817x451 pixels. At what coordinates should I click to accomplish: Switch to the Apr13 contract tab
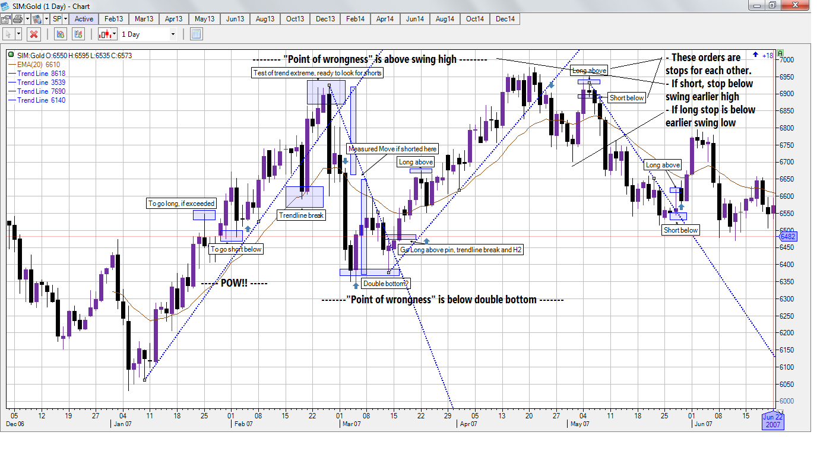174,19
